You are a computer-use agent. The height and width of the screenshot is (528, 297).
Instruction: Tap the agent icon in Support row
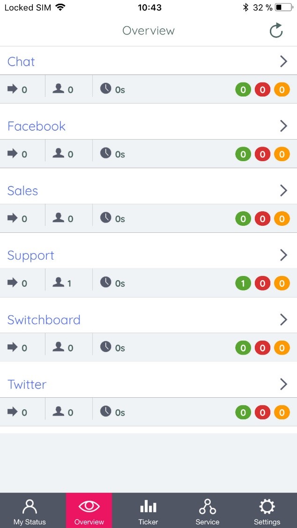click(59, 283)
